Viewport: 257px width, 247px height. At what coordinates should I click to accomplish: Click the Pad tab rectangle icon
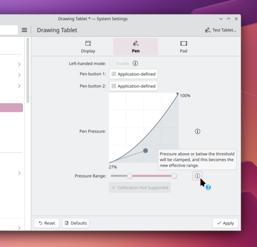click(x=183, y=43)
